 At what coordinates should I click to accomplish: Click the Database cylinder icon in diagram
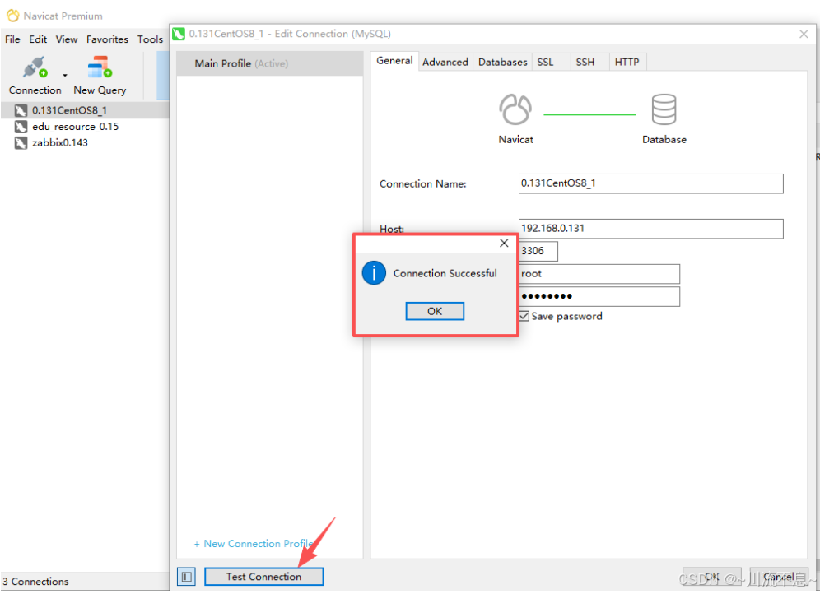[664, 109]
